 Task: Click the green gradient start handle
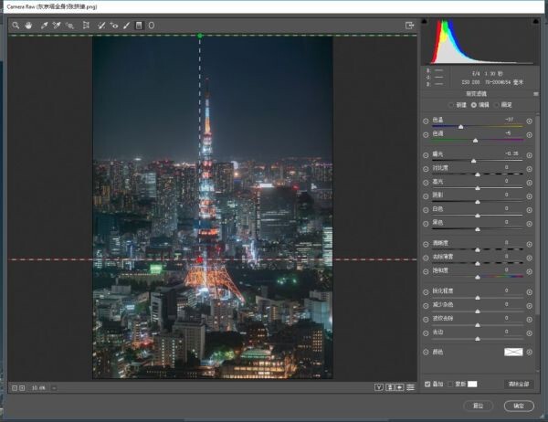200,36
